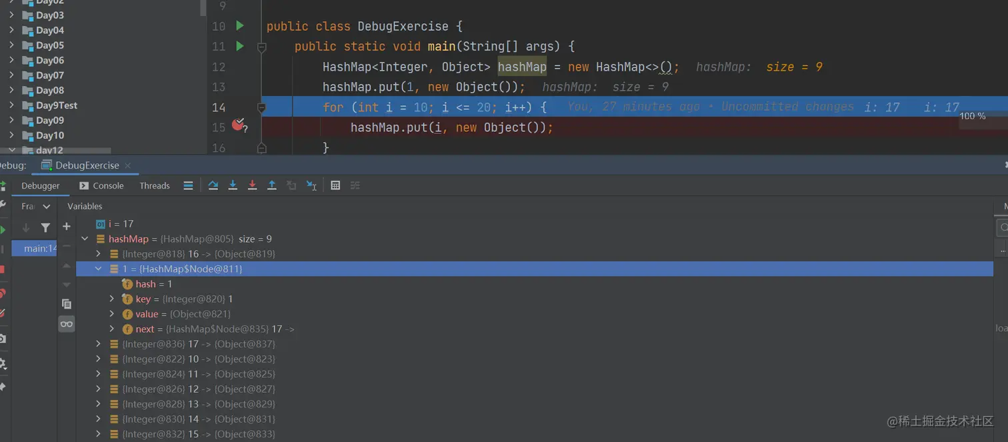Switch to the Console tab
The width and height of the screenshot is (1008, 442).
point(101,186)
